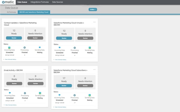The width and height of the screenshot is (180, 112).
Task: Review Needs Attention in Email Activity card
Action: (36, 84)
